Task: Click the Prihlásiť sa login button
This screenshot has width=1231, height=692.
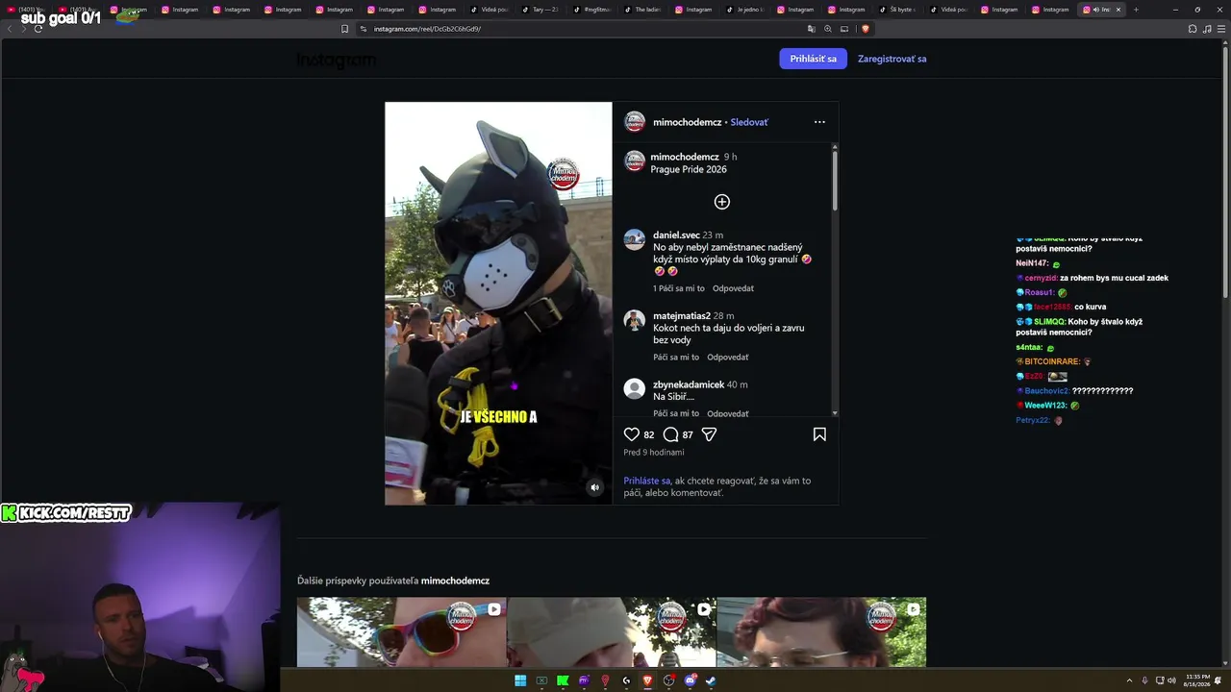Action: (814, 59)
